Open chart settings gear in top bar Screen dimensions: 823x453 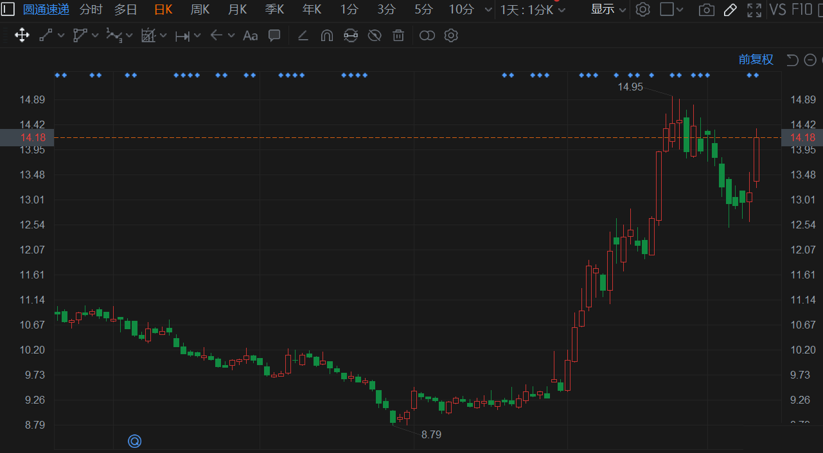(x=642, y=10)
